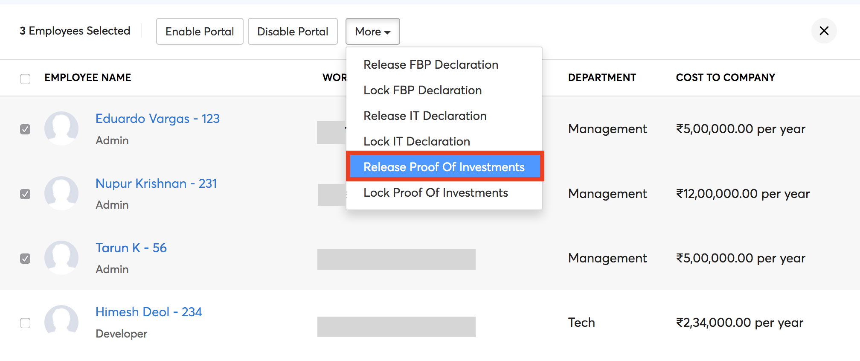860x361 pixels.
Task: Uncheck Nupur Krishnan's row checkbox
Action: [x=25, y=194]
